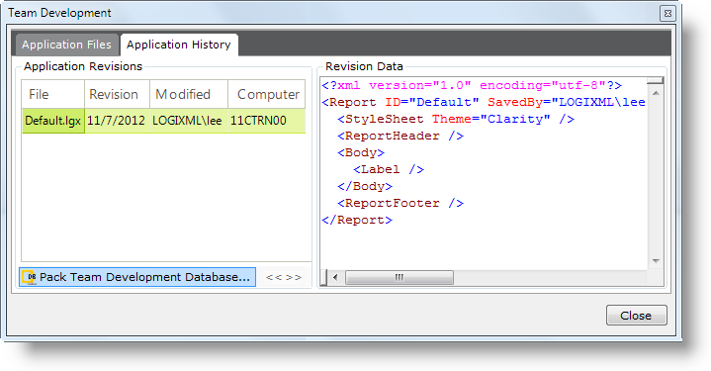711x371 pixels.
Task: Click the 11/7/2012 revision cell
Action: 117,121
